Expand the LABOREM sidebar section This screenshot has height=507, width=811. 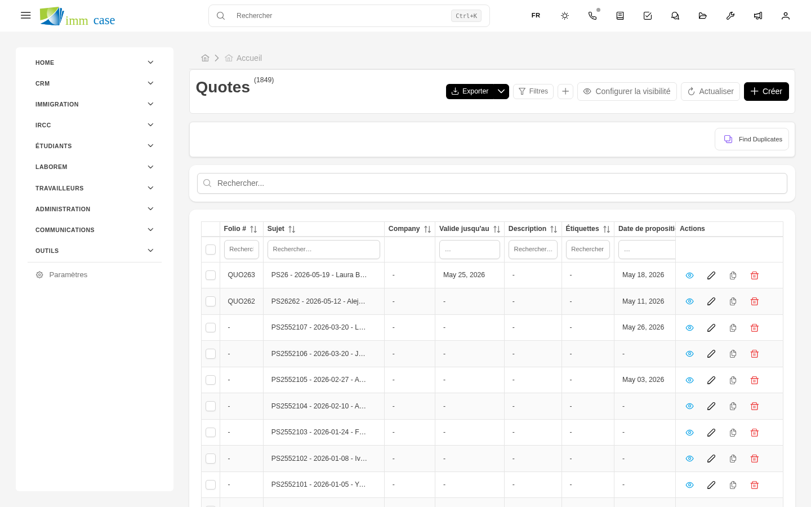click(95, 167)
